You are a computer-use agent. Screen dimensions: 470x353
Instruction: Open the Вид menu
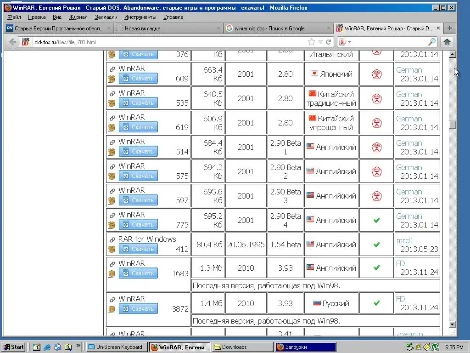(x=57, y=17)
